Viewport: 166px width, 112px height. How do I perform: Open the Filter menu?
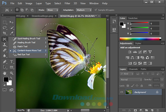[67, 3]
